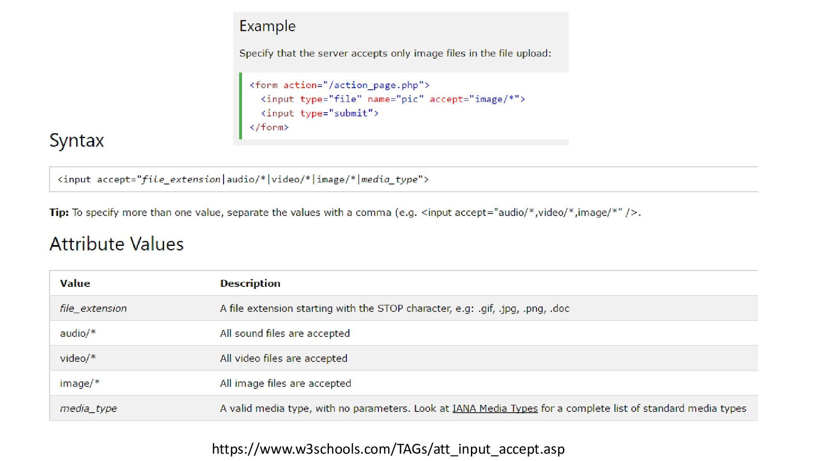Screen dimensions: 819x461
Task: Click the closing form tag line
Action: coord(269,127)
